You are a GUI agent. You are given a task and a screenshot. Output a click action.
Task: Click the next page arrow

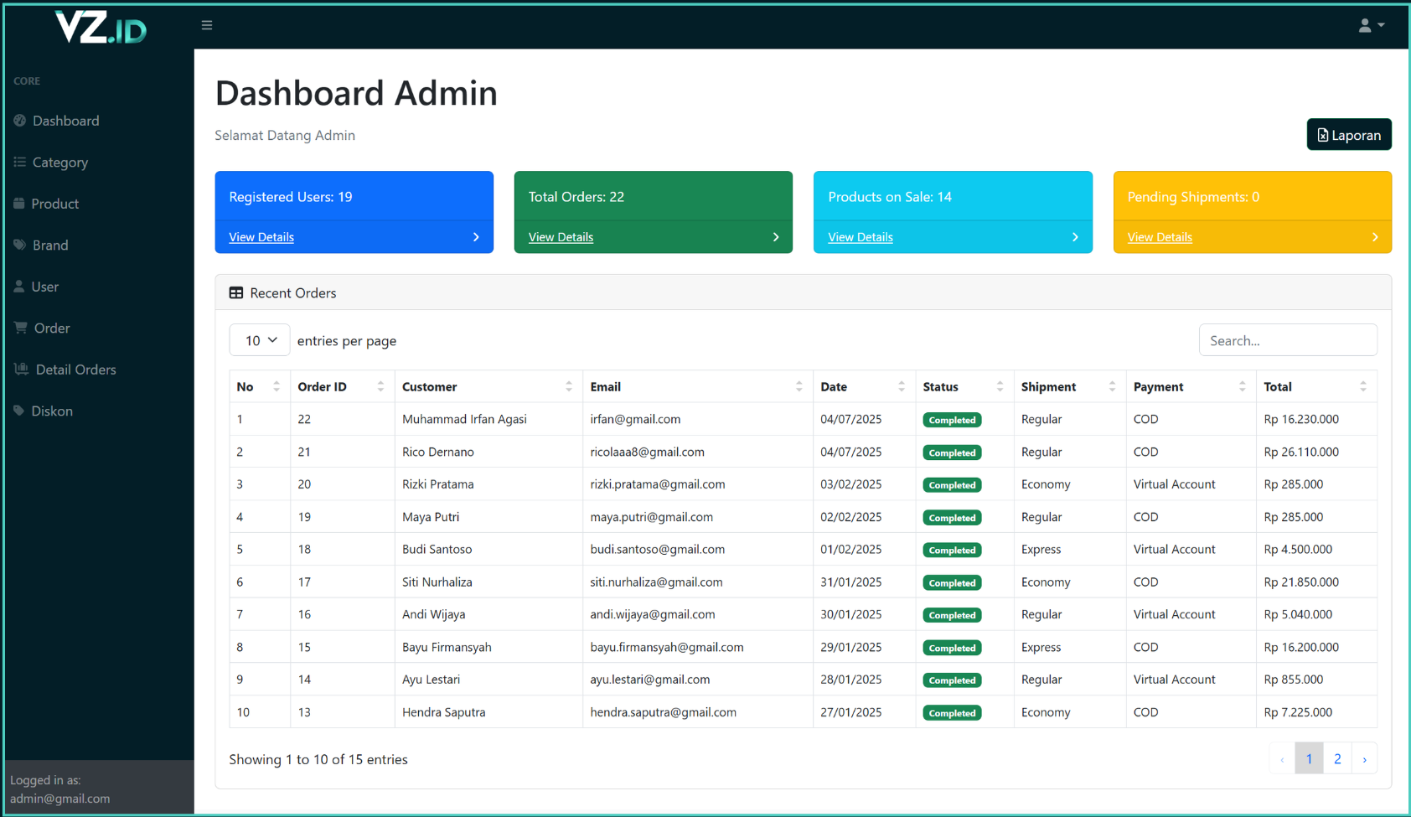coord(1365,758)
